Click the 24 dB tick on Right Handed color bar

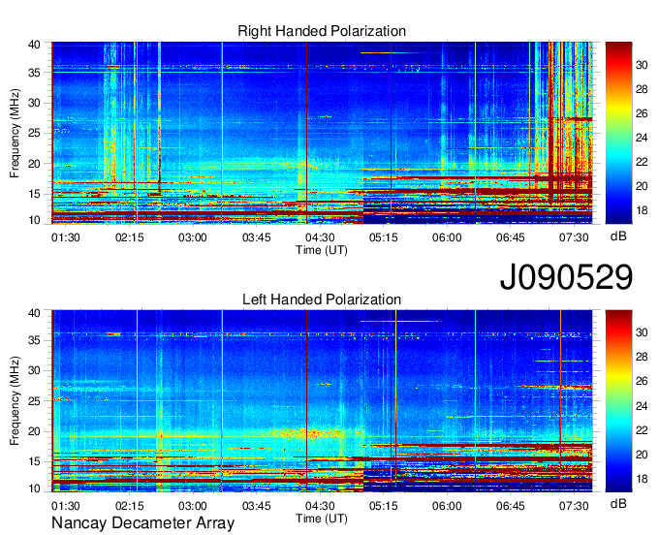point(642,138)
